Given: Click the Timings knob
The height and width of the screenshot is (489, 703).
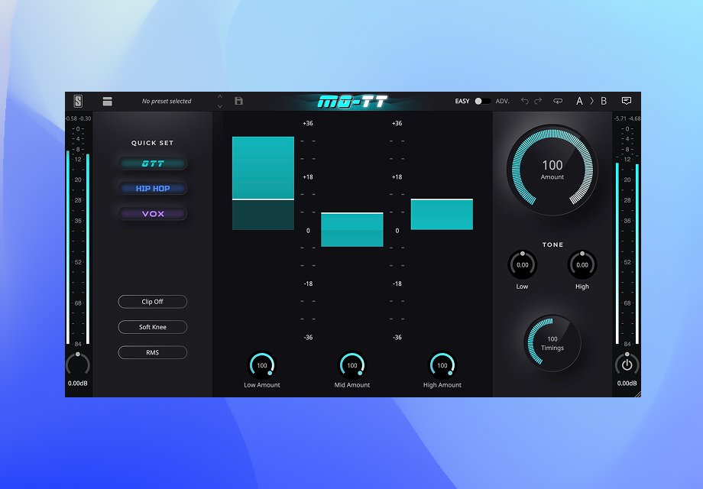Looking at the screenshot, I should pos(552,343).
